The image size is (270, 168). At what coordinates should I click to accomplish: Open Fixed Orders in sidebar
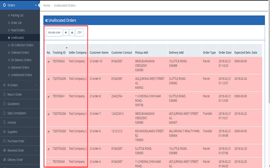click(x=18, y=30)
